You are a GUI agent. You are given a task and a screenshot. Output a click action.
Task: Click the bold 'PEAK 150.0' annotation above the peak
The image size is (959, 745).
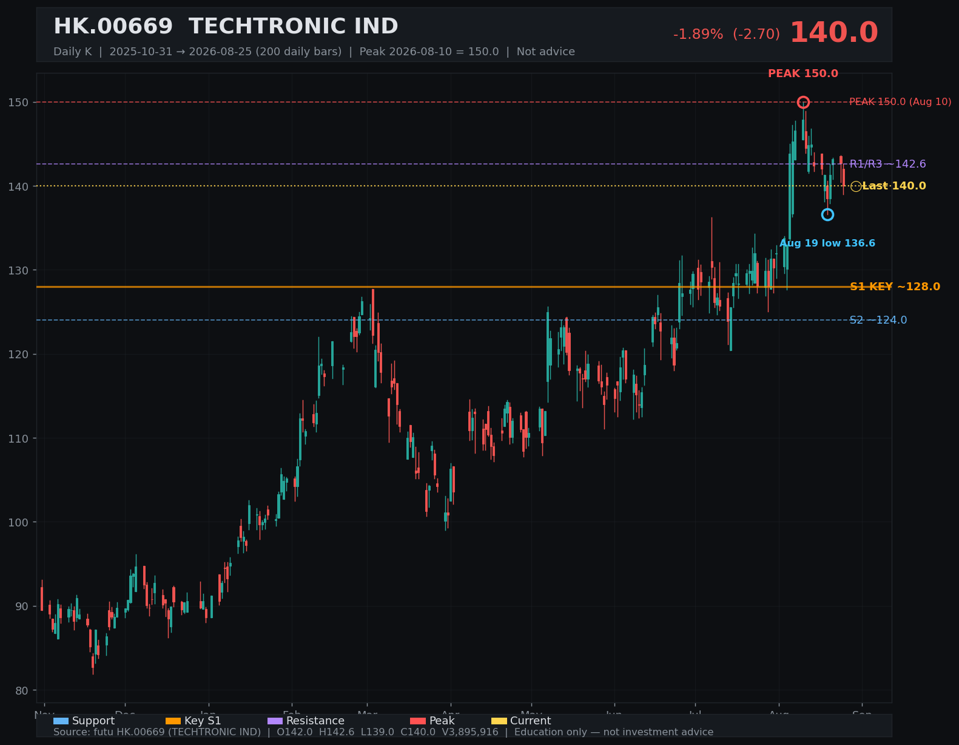803,73
